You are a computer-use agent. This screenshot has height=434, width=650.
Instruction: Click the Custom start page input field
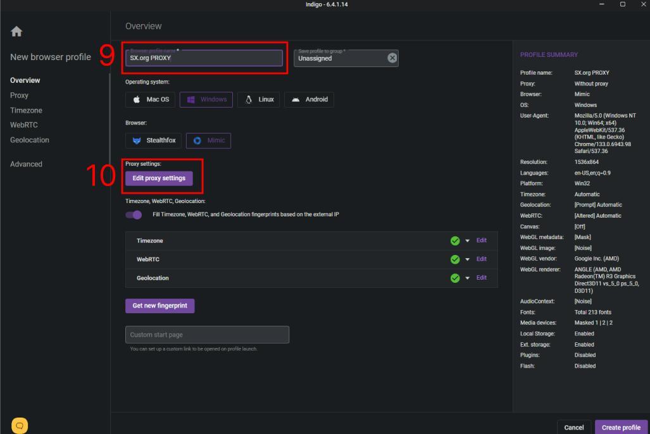click(207, 335)
